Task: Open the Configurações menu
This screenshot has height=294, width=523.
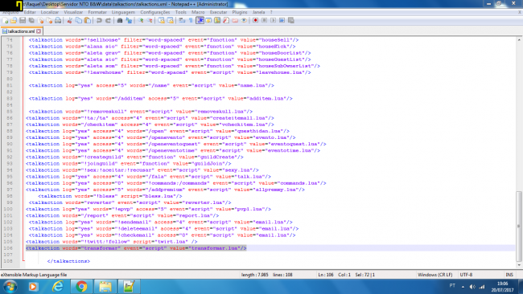Action: coord(155,12)
